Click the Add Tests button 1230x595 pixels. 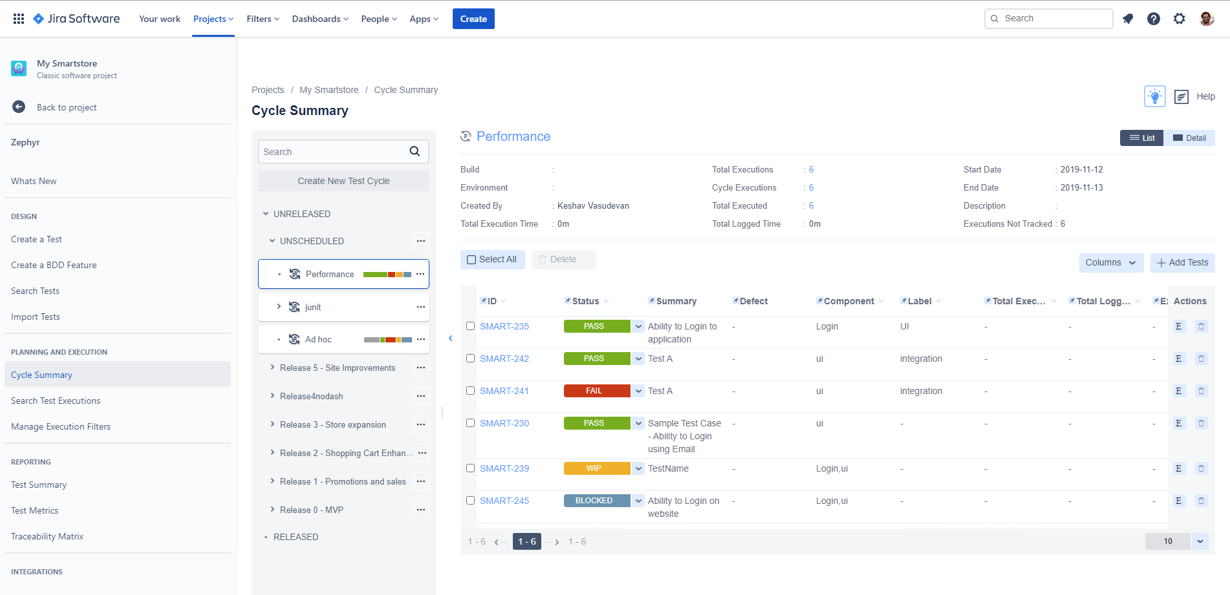pyautogui.click(x=1183, y=262)
